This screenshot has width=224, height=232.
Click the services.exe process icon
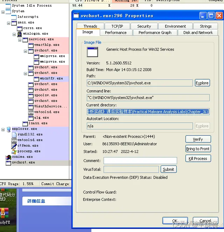tap(25, 40)
